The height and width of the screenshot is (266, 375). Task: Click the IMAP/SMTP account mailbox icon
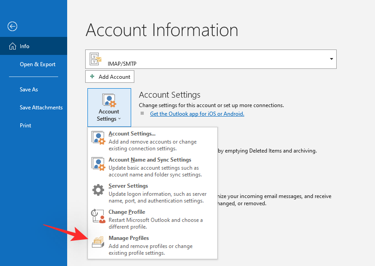[x=96, y=59]
